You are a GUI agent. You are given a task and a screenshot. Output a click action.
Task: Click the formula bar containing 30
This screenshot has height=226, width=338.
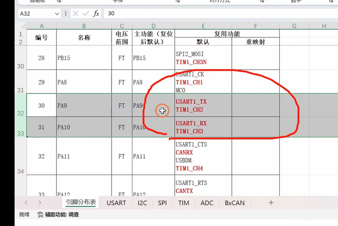[x=221, y=13]
